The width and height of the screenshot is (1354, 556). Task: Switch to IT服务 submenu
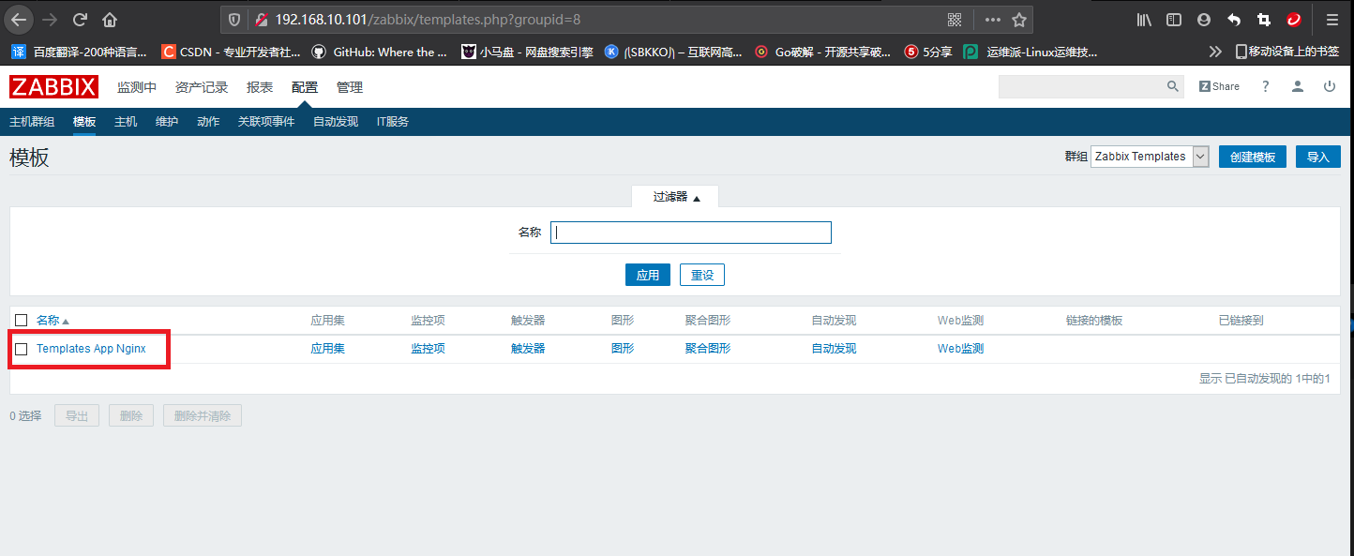(393, 122)
